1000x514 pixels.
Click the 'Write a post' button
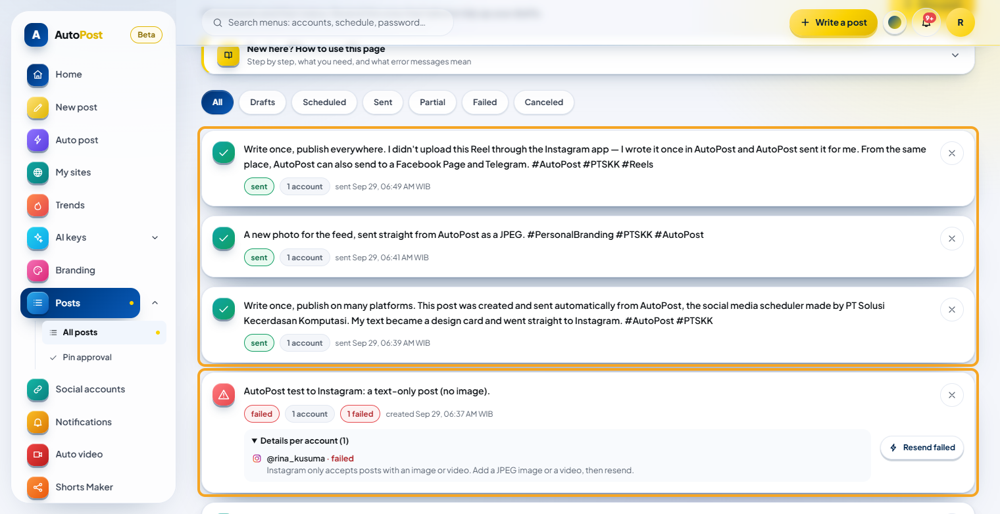834,22
